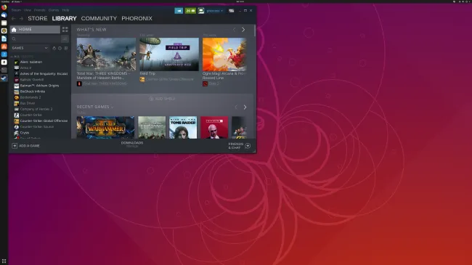
Task: Click the blue announcements megaphone icon
Action: click(x=179, y=11)
